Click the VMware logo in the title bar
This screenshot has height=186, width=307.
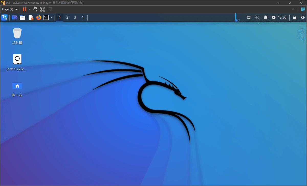pyautogui.click(x=3, y=3)
